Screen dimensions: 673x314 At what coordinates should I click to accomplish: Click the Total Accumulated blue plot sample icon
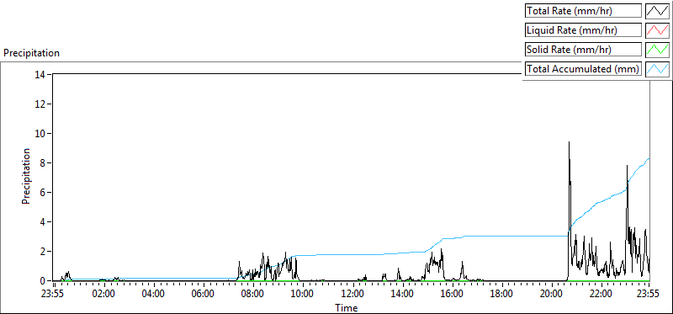(658, 69)
